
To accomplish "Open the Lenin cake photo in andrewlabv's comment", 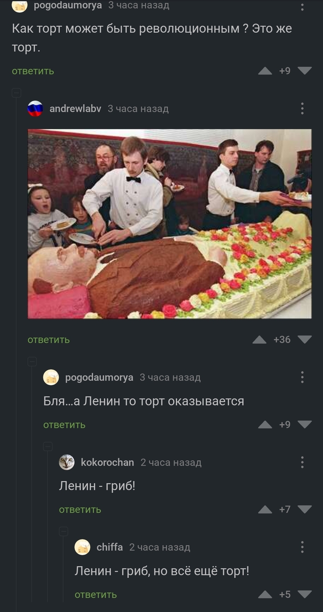I will point(169,224).
